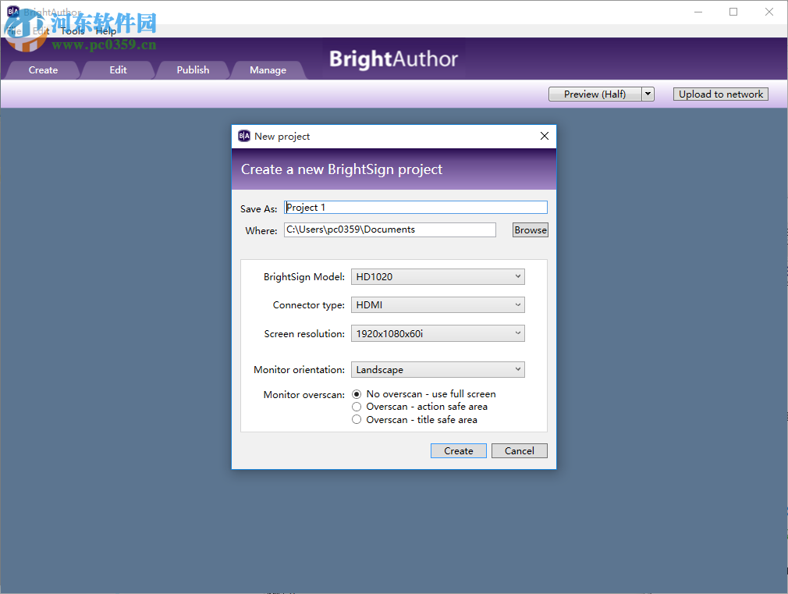Click the BA icon on the New project dialog

pyautogui.click(x=244, y=135)
